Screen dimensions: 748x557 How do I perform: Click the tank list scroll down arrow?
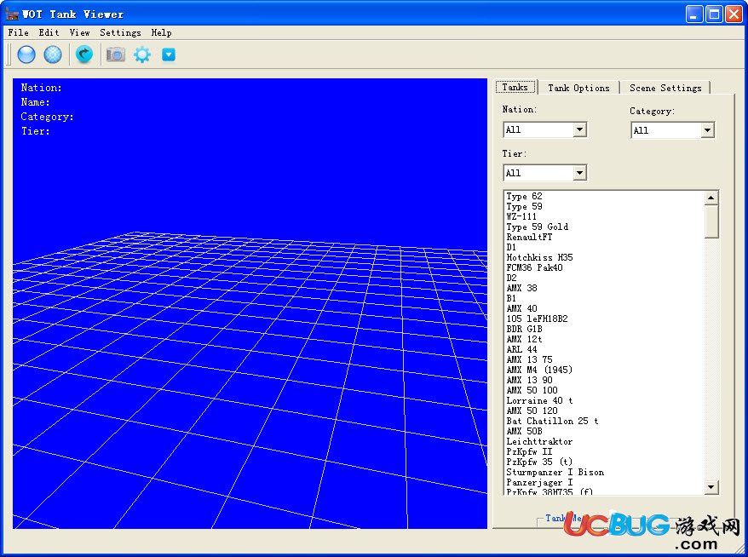pos(711,487)
